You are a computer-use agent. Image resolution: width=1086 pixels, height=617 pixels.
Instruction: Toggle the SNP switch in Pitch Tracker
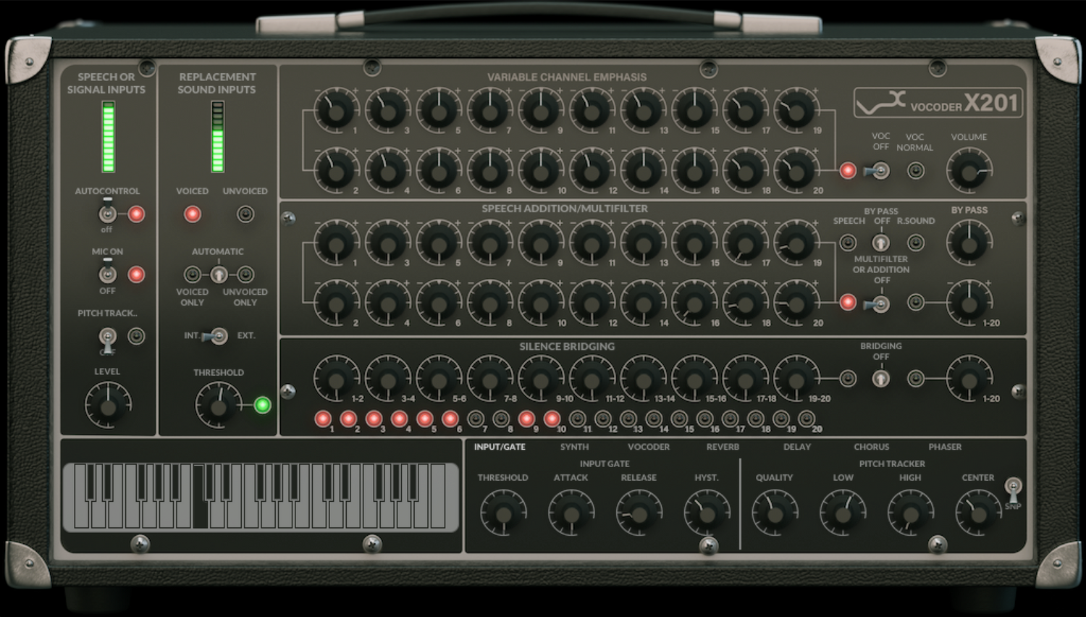1013,489
